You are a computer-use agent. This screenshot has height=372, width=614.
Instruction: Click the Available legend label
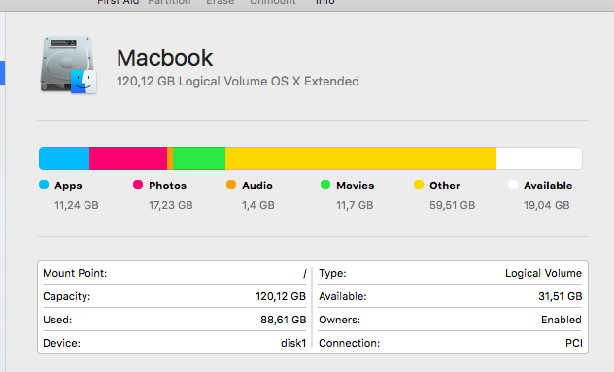click(548, 186)
